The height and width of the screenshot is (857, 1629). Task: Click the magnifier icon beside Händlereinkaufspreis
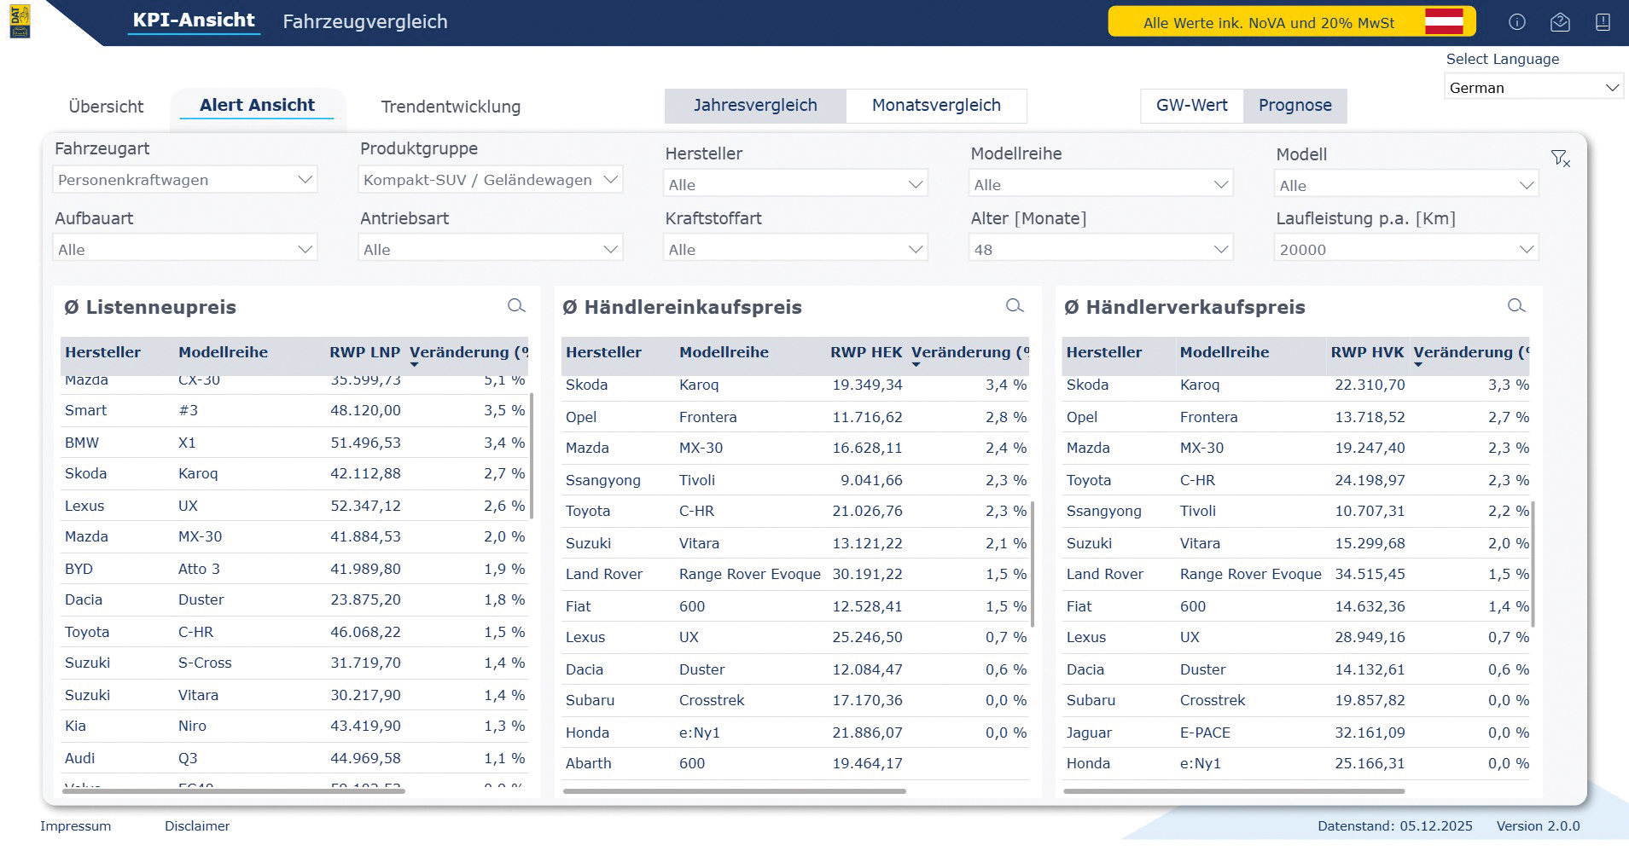pos(1015,306)
